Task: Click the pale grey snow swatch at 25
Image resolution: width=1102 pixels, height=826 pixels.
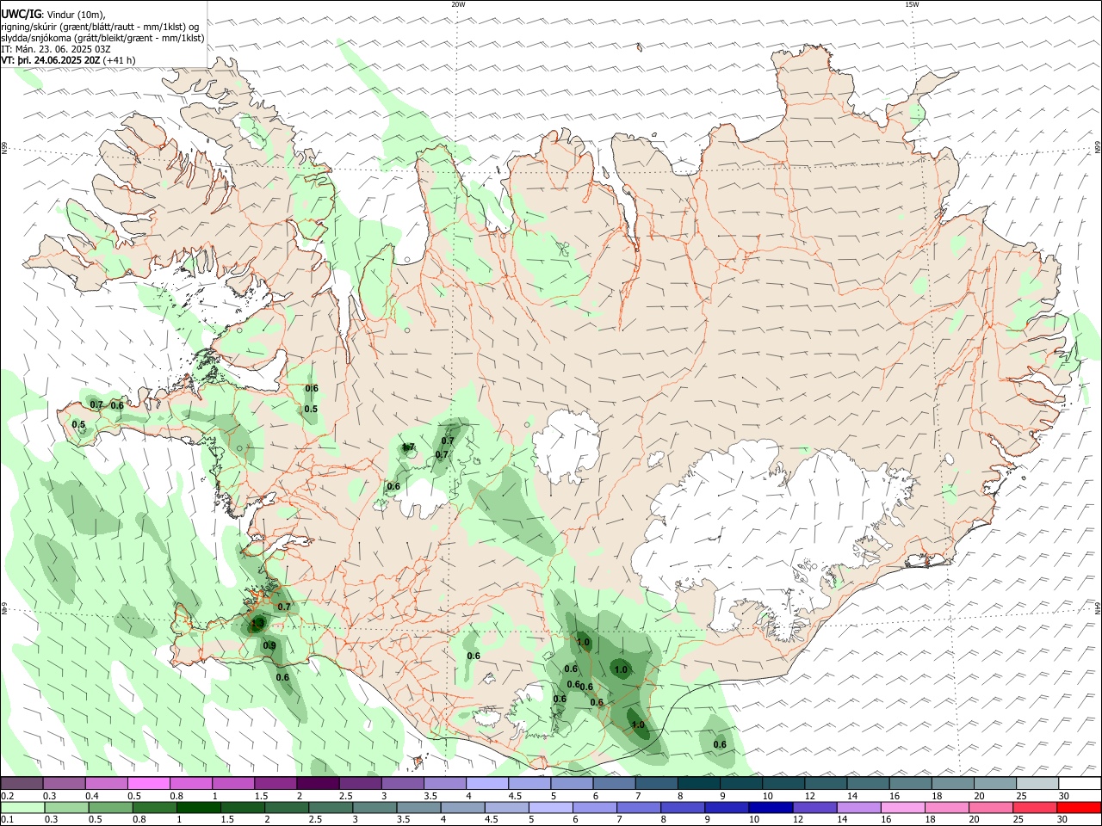Action: click(x=1036, y=784)
